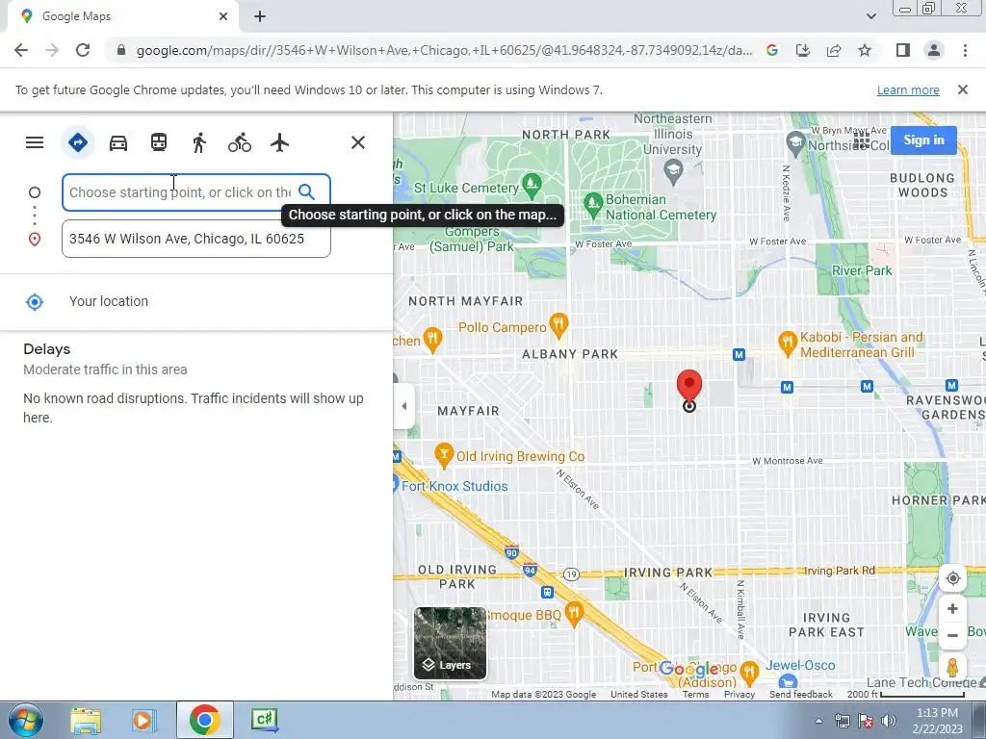Choose the flights travel mode
This screenshot has height=739, width=986.
click(280, 142)
